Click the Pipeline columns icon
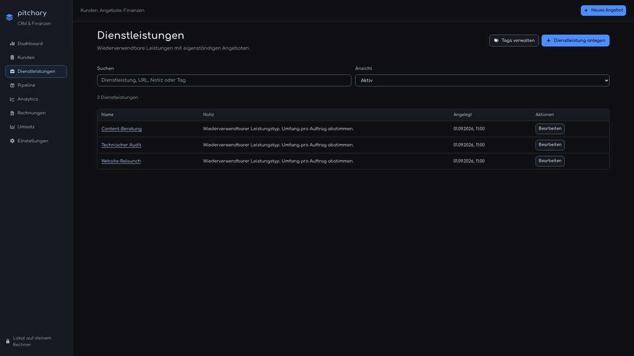 coord(12,85)
